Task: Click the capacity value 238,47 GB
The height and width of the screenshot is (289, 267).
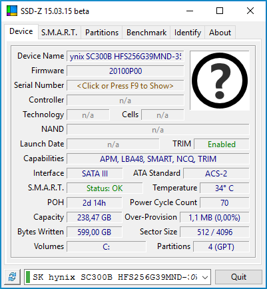Action: [x=95, y=218]
